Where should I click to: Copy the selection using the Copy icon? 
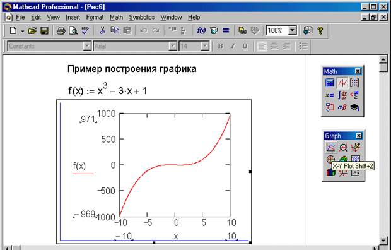(115, 31)
